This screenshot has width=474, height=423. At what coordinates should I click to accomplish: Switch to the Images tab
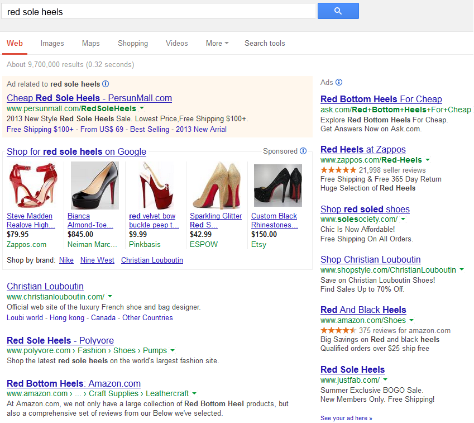[x=52, y=43]
